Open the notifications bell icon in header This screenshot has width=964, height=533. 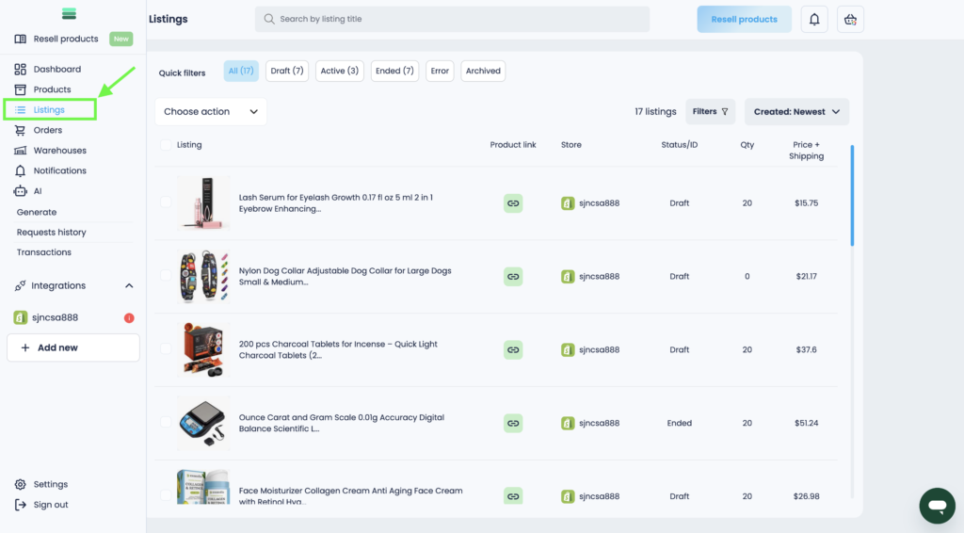[814, 20]
